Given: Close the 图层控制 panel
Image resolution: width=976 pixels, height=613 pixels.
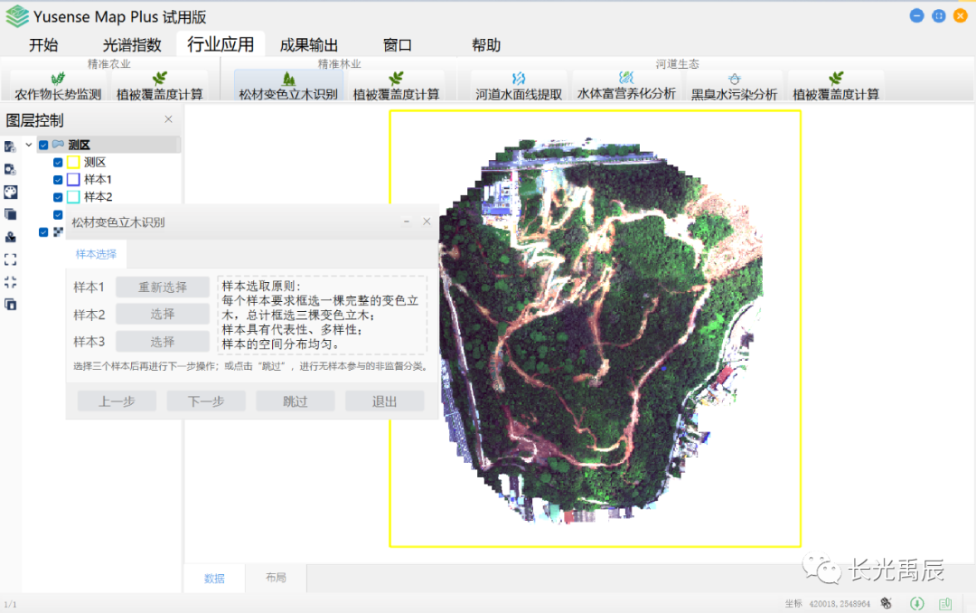Looking at the screenshot, I should coord(168,119).
